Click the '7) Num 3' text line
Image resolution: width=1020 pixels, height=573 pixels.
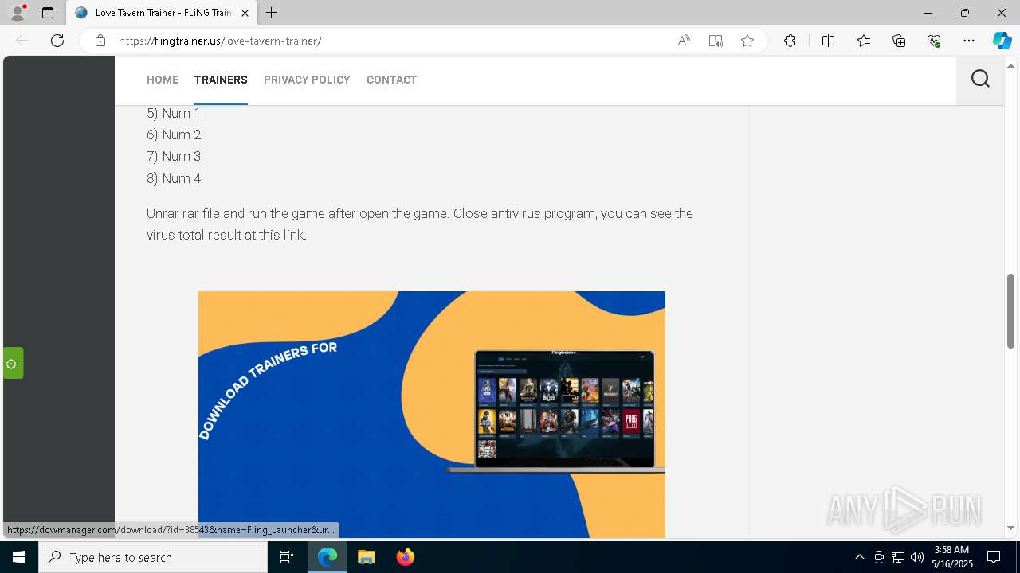[174, 156]
